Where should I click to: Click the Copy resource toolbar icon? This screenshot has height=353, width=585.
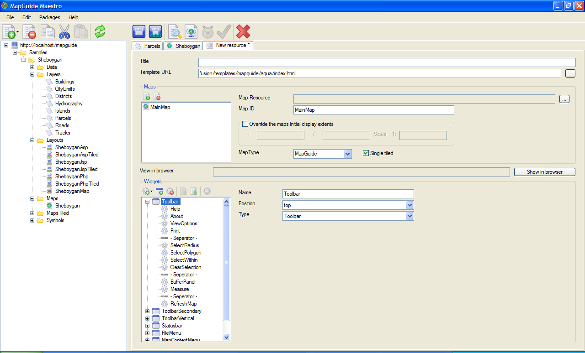coord(48,31)
